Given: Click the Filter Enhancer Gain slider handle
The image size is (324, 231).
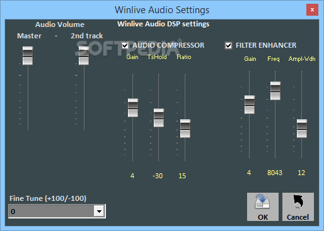Looking at the screenshot, I should click(250, 105).
